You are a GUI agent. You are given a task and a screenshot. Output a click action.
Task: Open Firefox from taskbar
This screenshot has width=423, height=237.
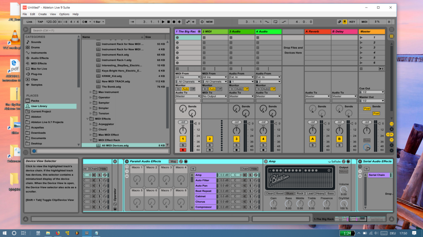click(x=58, y=233)
